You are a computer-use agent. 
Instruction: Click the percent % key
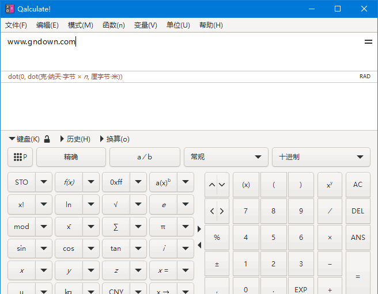pos(217,238)
